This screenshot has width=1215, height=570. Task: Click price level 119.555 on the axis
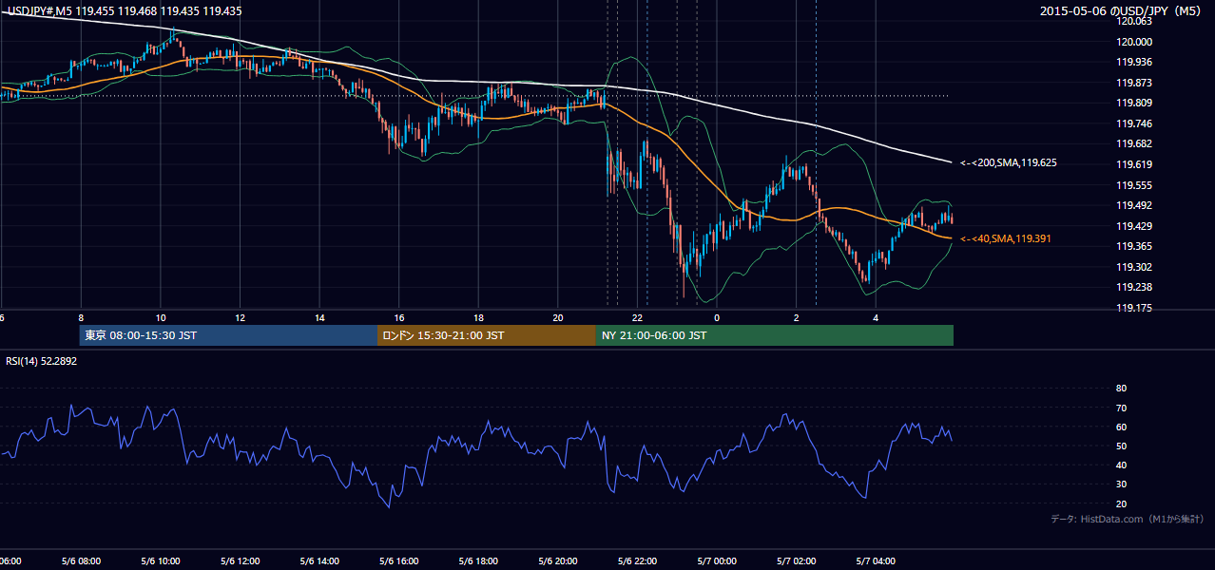1134,185
